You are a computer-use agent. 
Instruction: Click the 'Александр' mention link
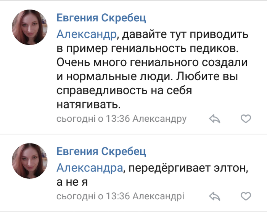click(x=86, y=35)
